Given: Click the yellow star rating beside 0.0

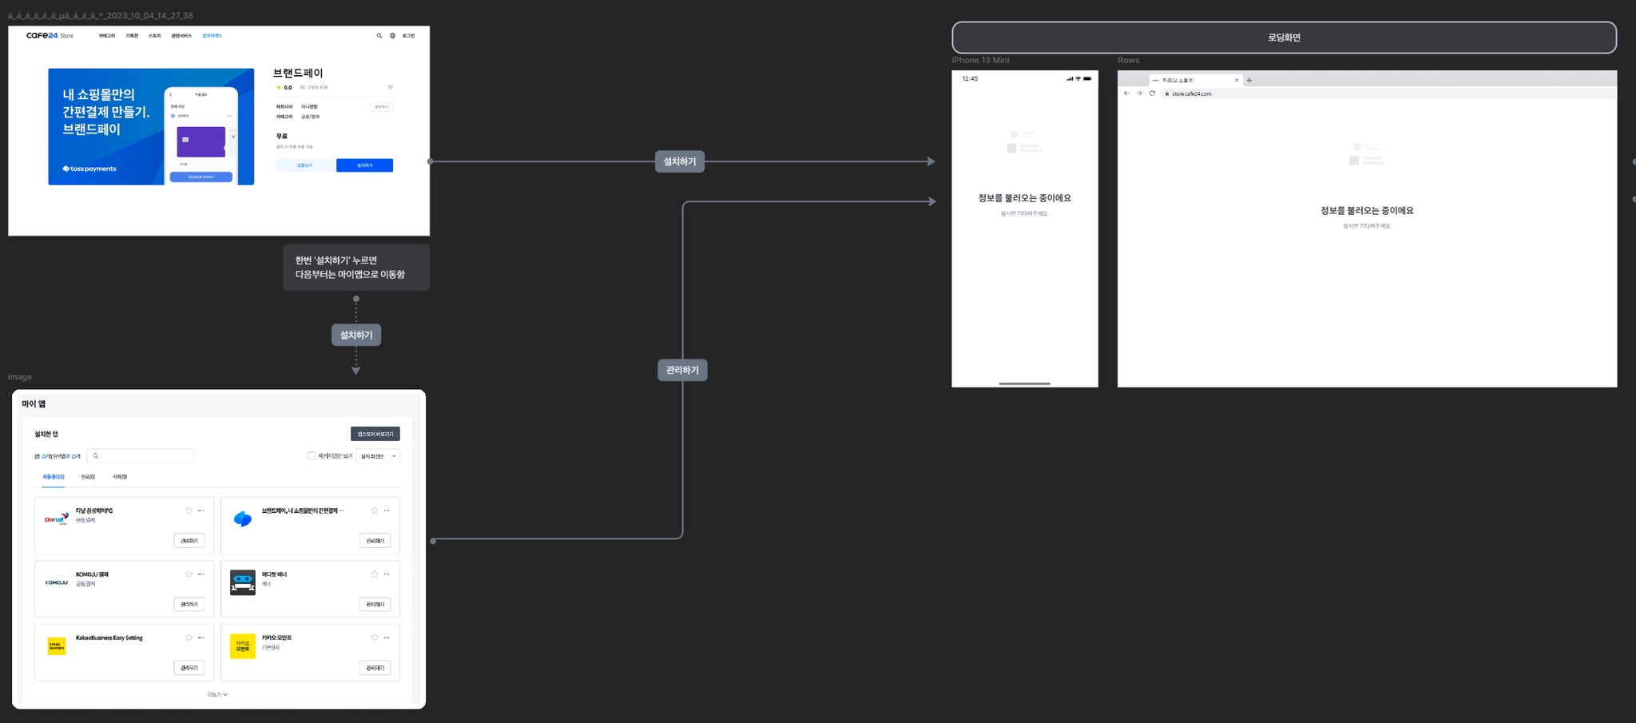Looking at the screenshot, I should tap(279, 87).
